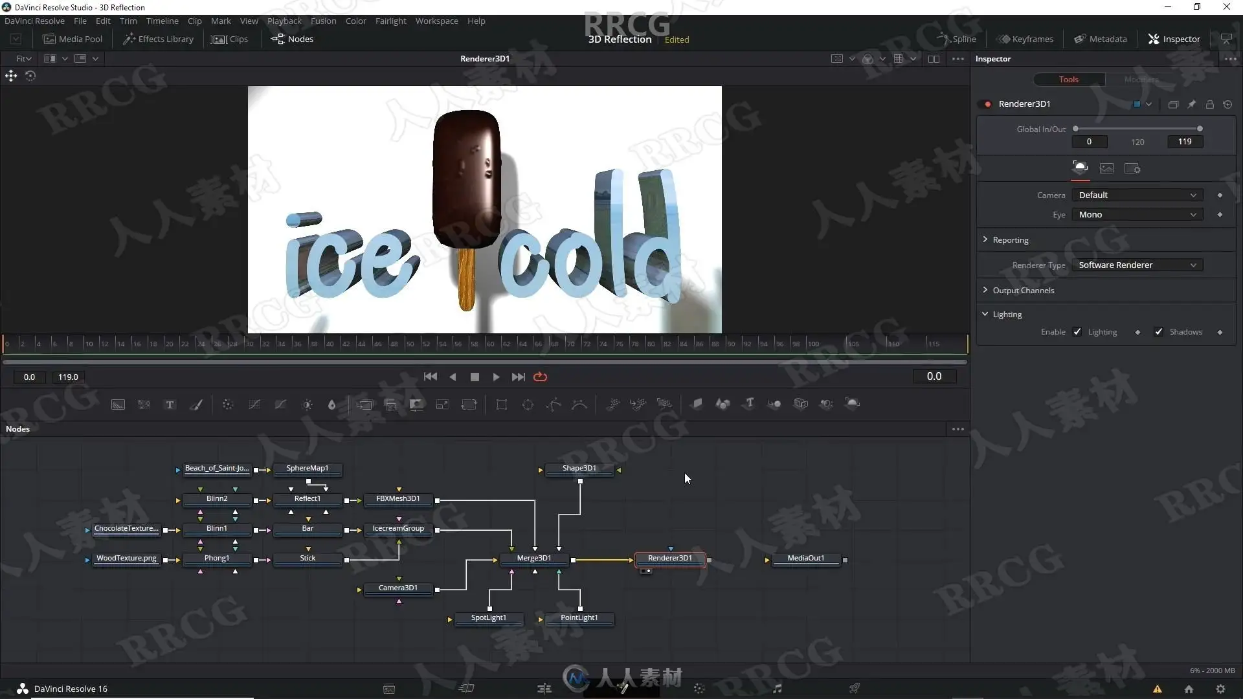The image size is (1243, 699).
Task: Switch to the Fairlight page
Action: click(777, 688)
